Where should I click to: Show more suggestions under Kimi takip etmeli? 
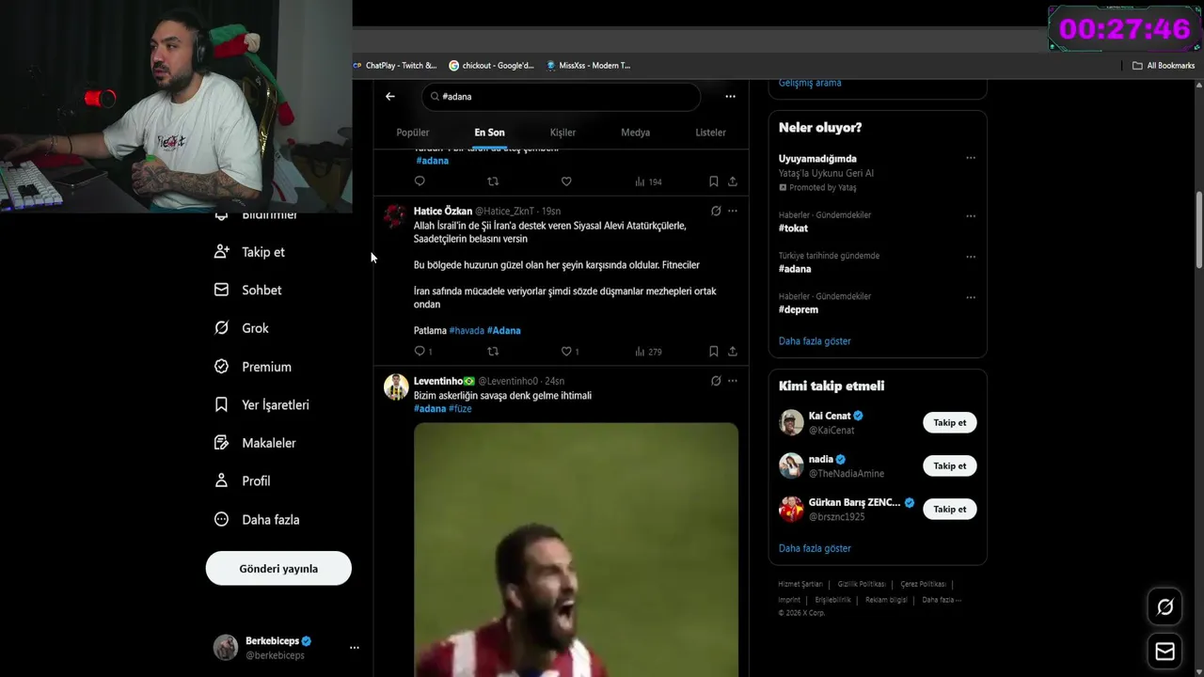815,548
